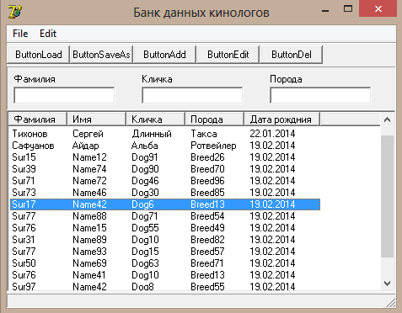
Task: Click the resize grip in status bar
Action: [390, 302]
